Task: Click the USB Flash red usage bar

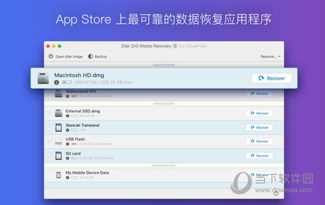Action: 74,144
